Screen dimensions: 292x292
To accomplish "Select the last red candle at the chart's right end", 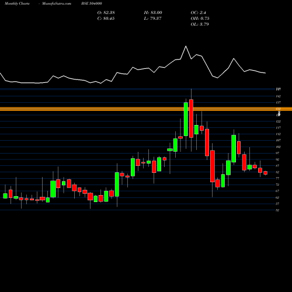I will tap(266, 173).
